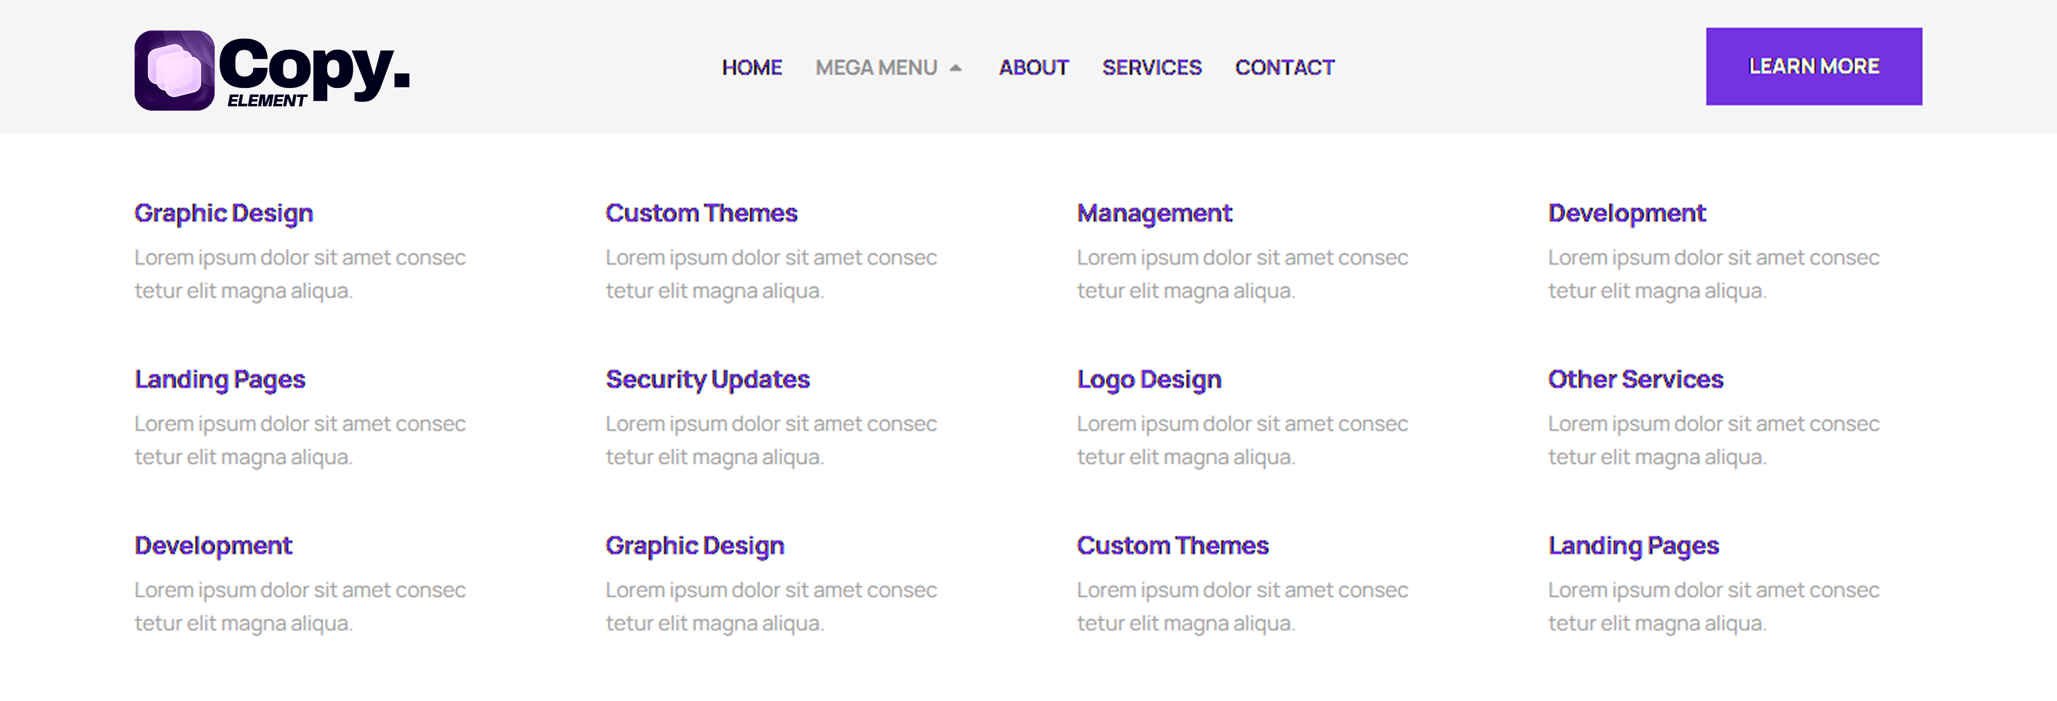Click the LEARN MORE button
Viewport: 2057px width, 701px height.
pyautogui.click(x=1814, y=66)
